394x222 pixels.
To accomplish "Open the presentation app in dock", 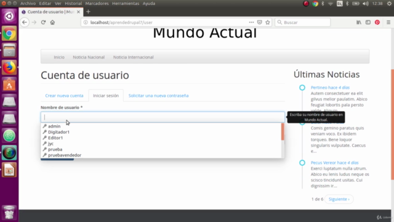I will coord(9,170).
